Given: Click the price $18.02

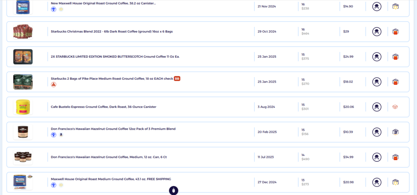Looking at the screenshot, I should coord(348,82).
